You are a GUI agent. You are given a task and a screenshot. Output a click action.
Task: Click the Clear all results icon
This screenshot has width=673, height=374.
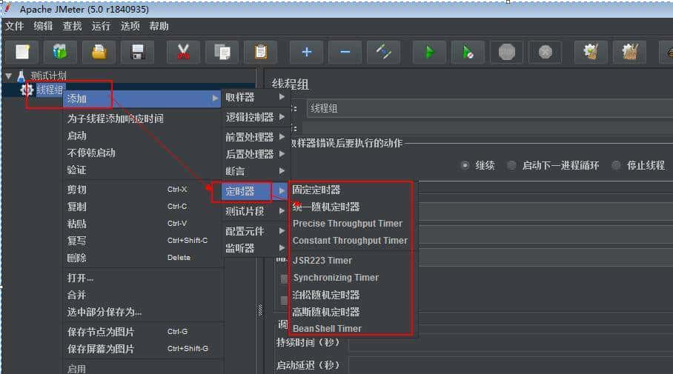(630, 53)
